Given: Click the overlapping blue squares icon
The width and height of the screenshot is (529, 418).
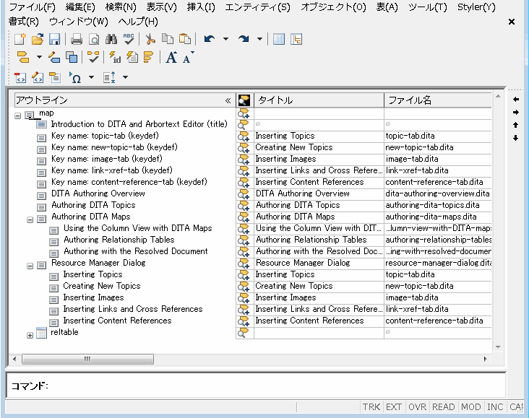Looking at the screenshot, I should click(x=72, y=57).
